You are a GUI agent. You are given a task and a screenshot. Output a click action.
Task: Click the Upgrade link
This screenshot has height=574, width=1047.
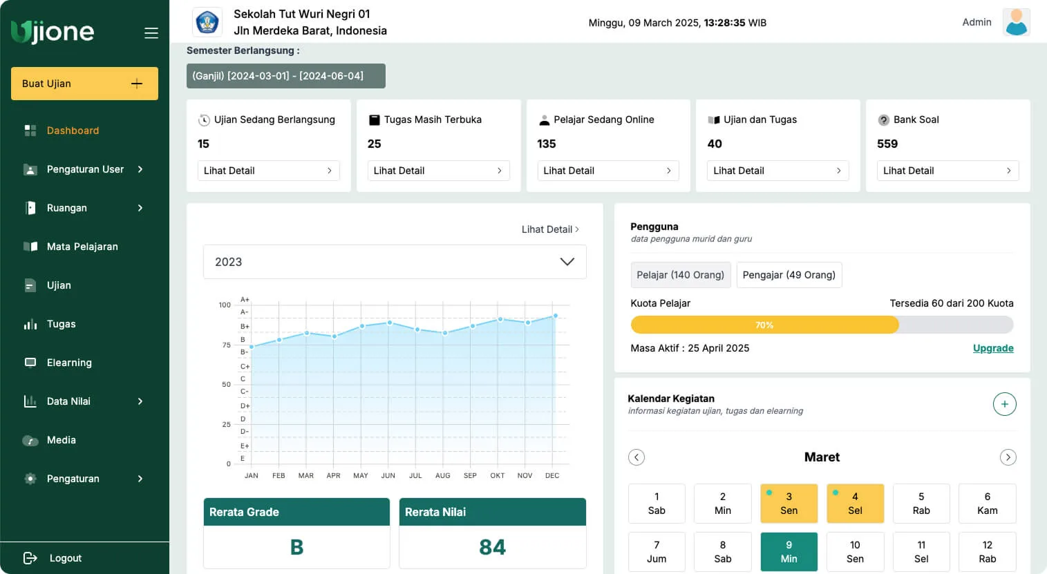pos(993,348)
